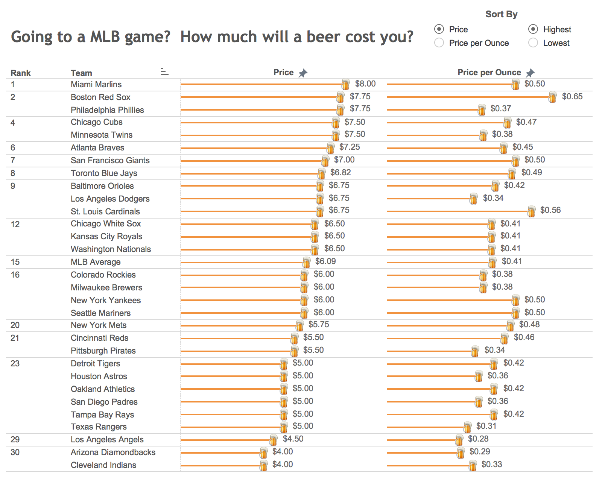The height and width of the screenshot is (489, 602).
Task: Click the Sort By heading
Action: point(502,14)
